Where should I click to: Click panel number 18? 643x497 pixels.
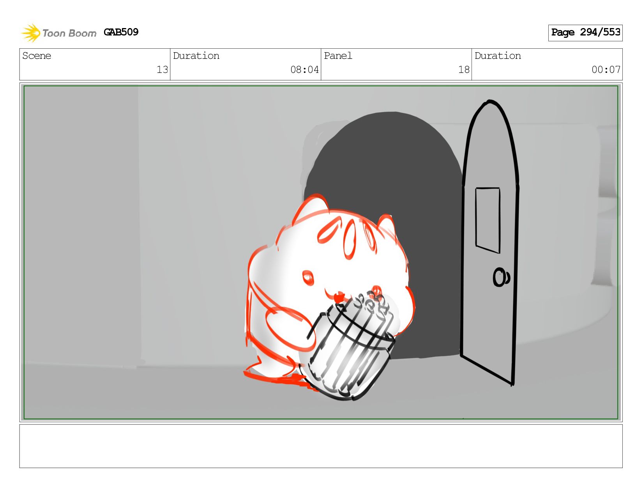click(464, 70)
